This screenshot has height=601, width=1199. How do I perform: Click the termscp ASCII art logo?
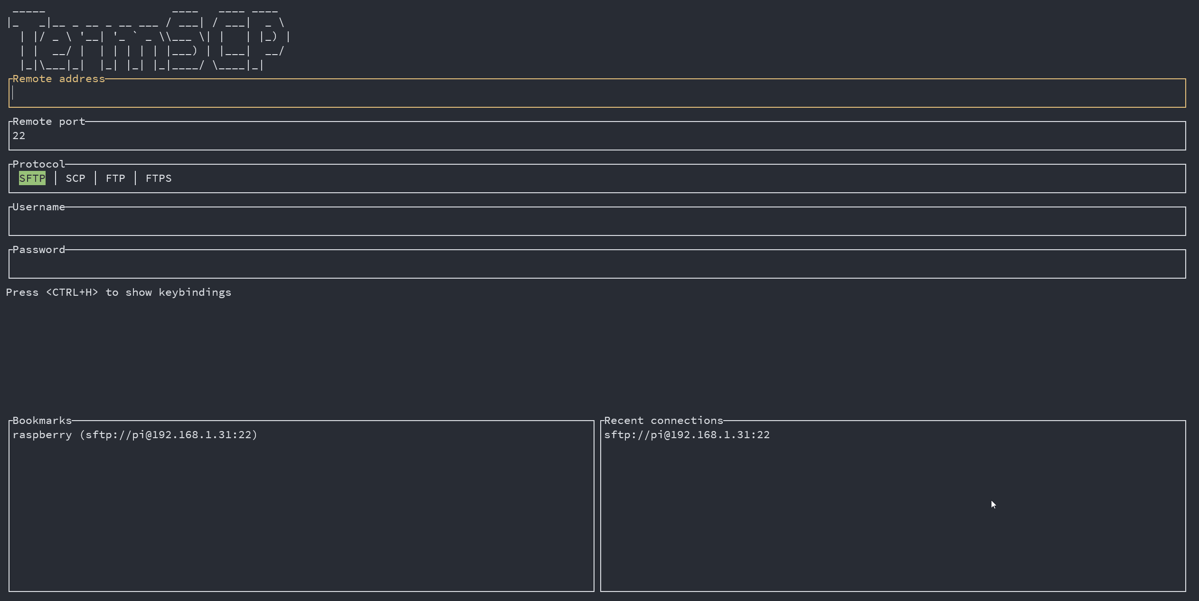147,37
